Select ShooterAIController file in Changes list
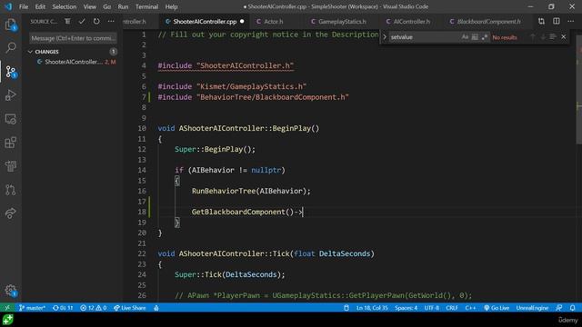The image size is (582, 327). (x=73, y=62)
